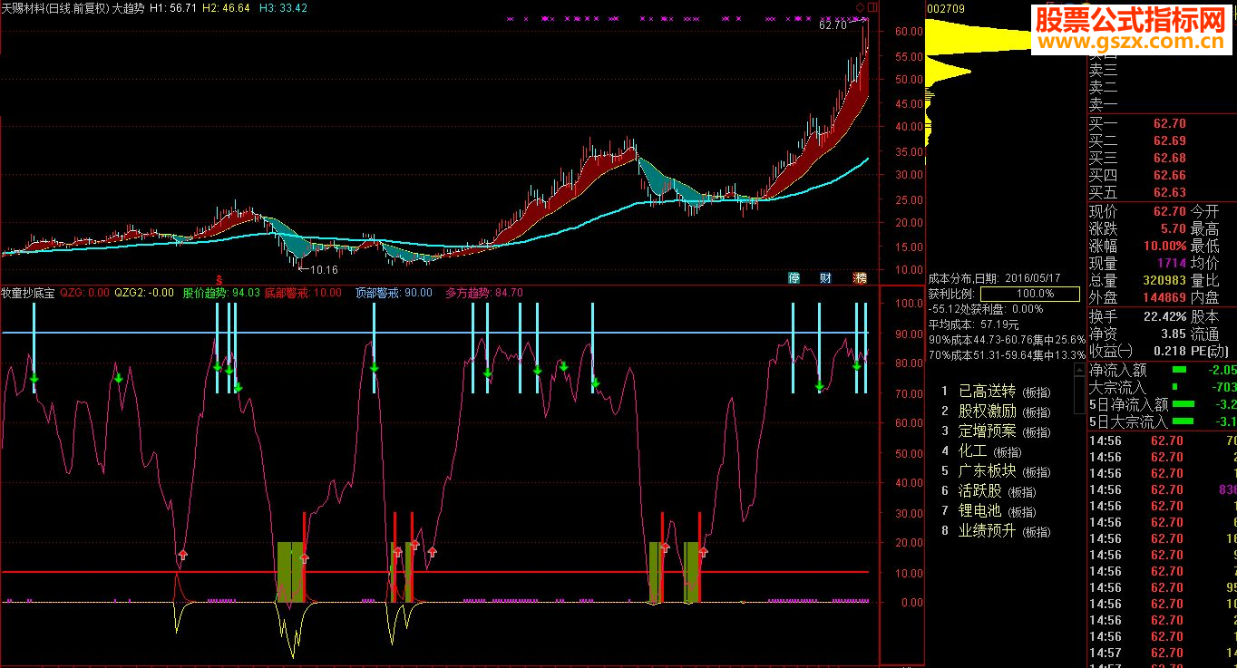1237x668 pixels.
Task: Click the diamond icon at chart top-right
Action: pyautogui.click(x=861, y=7)
